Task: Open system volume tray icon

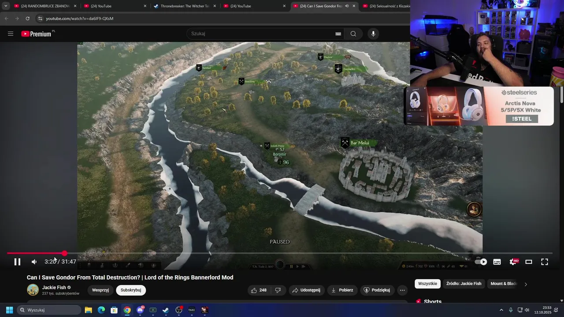Action: click(x=527, y=310)
